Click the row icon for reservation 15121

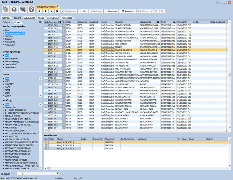click(x=64, y=53)
